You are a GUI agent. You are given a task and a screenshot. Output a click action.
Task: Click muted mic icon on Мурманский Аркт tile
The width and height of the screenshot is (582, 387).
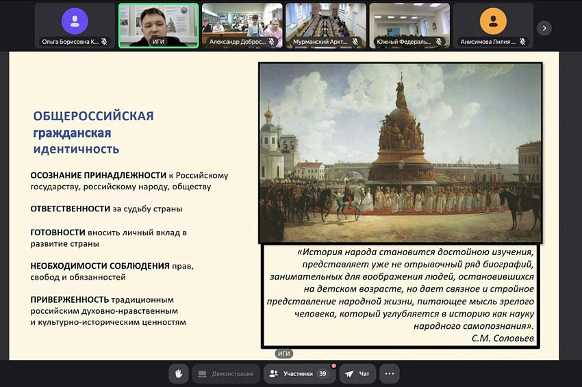click(x=356, y=42)
